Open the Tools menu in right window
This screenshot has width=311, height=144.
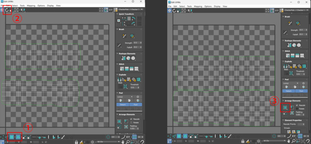click(189, 6)
